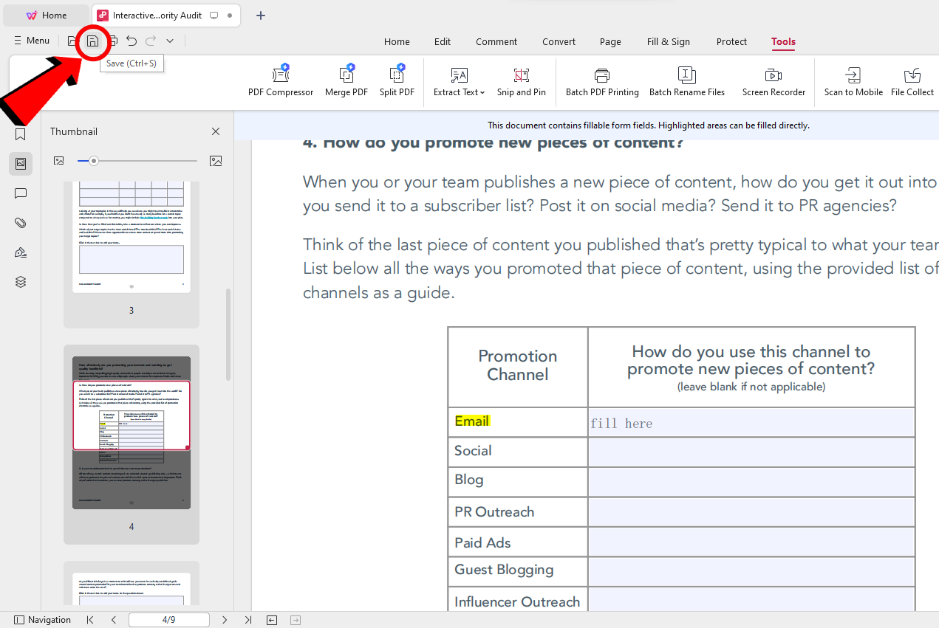Viewport: 939px width, 628px height.
Task: Open the main Menu
Action: (x=31, y=41)
